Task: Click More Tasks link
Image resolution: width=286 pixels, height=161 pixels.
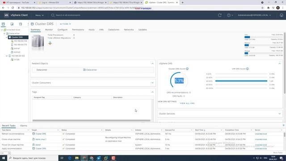Action: click(278, 153)
